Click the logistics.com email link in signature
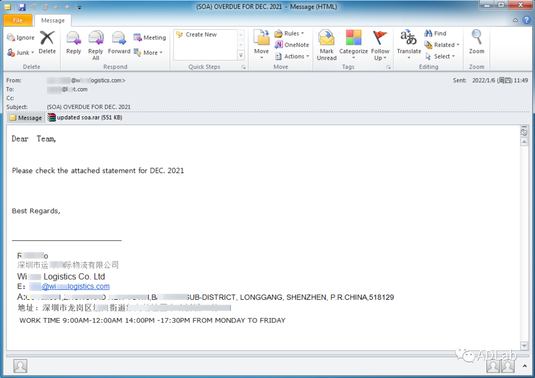The image size is (535, 378). point(75,286)
